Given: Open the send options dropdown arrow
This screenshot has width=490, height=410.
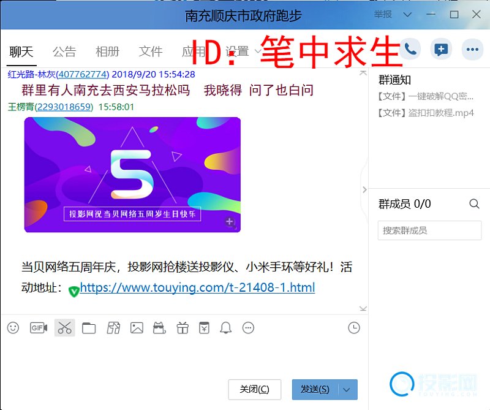Looking at the screenshot, I should [347, 390].
